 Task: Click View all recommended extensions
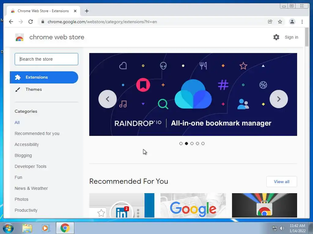click(282, 182)
